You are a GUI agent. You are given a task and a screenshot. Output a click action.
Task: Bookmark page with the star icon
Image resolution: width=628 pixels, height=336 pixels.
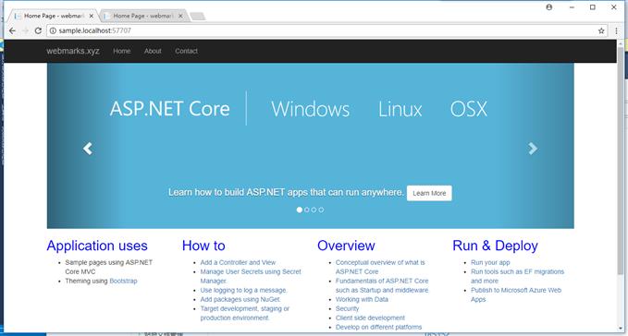[601, 30]
